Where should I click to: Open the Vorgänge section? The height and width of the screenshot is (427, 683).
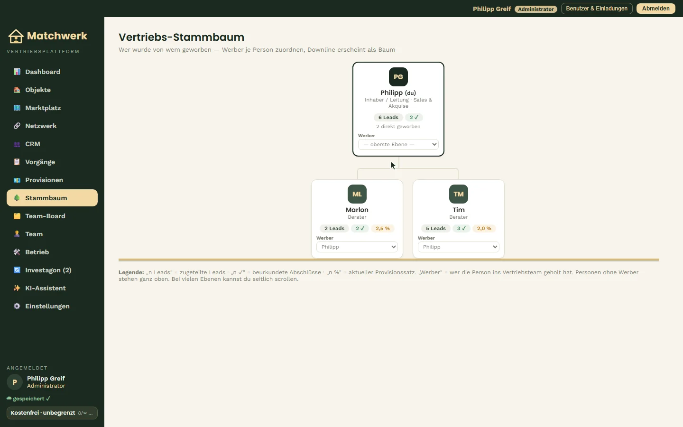(52, 162)
